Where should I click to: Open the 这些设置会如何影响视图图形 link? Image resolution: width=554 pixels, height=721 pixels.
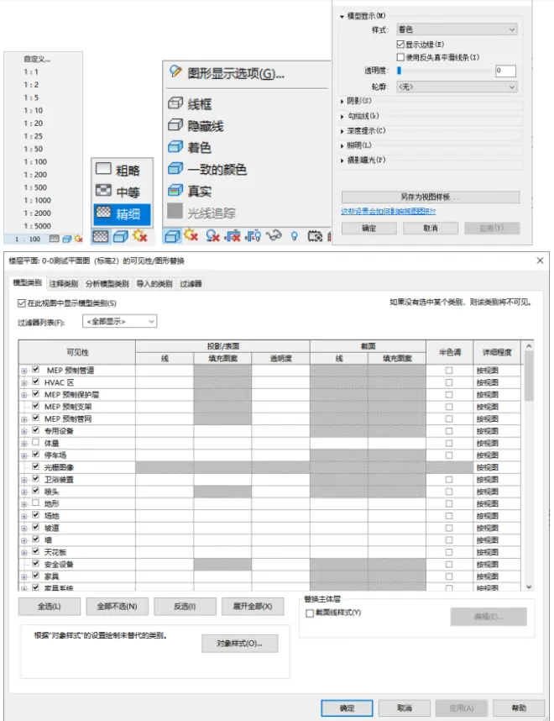pos(388,211)
